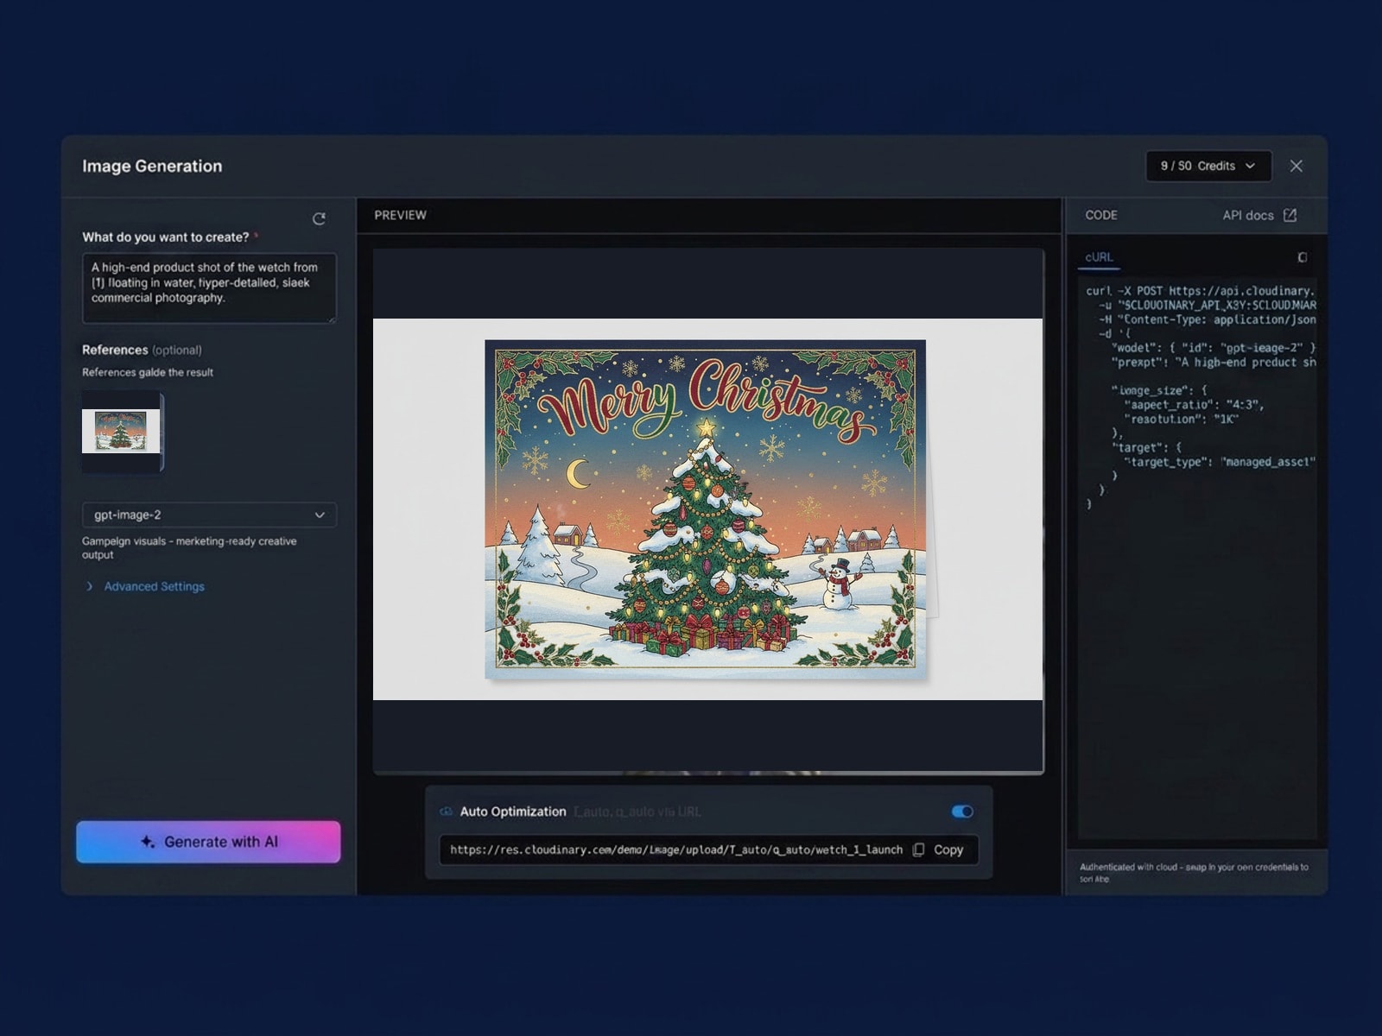1382x1036 pixels.
Task: Click the CODE panel header label
Action: (1101, 215)
